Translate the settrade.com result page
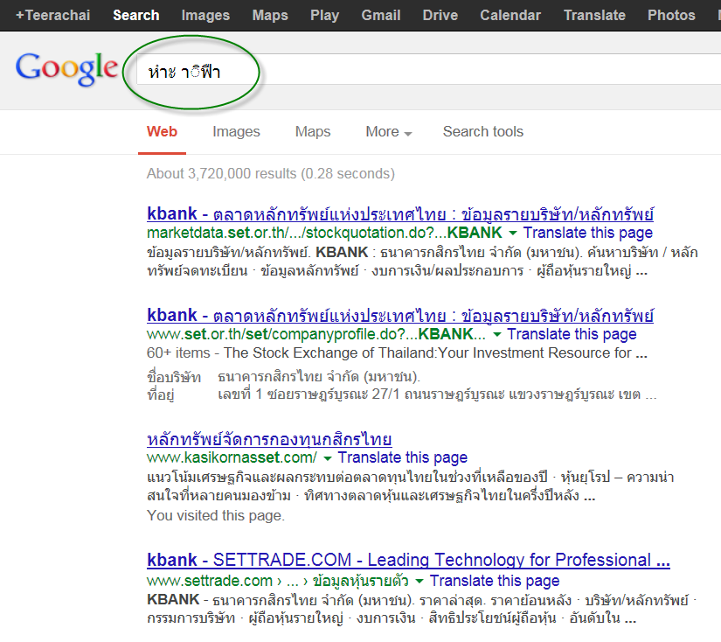Screen dimensions: 721x642 [495, 581]
